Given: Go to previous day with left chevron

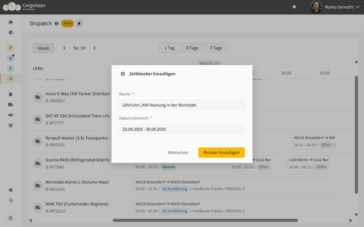Looking at the screenshot, I should (64, 48).
